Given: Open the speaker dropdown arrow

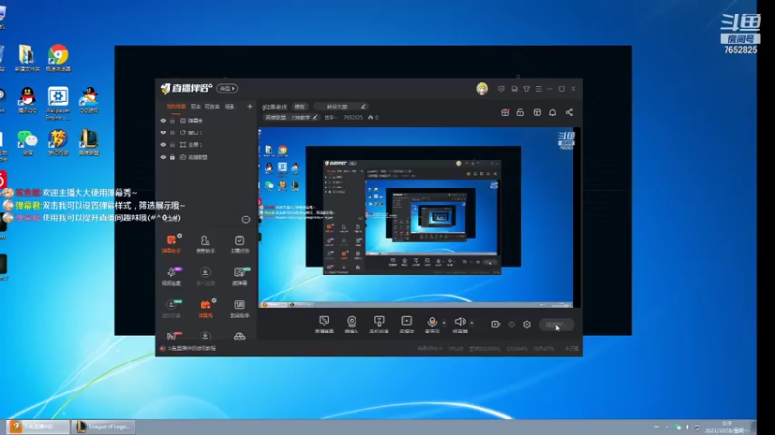Looking at the screenshot, I should (x=472, y=323).
